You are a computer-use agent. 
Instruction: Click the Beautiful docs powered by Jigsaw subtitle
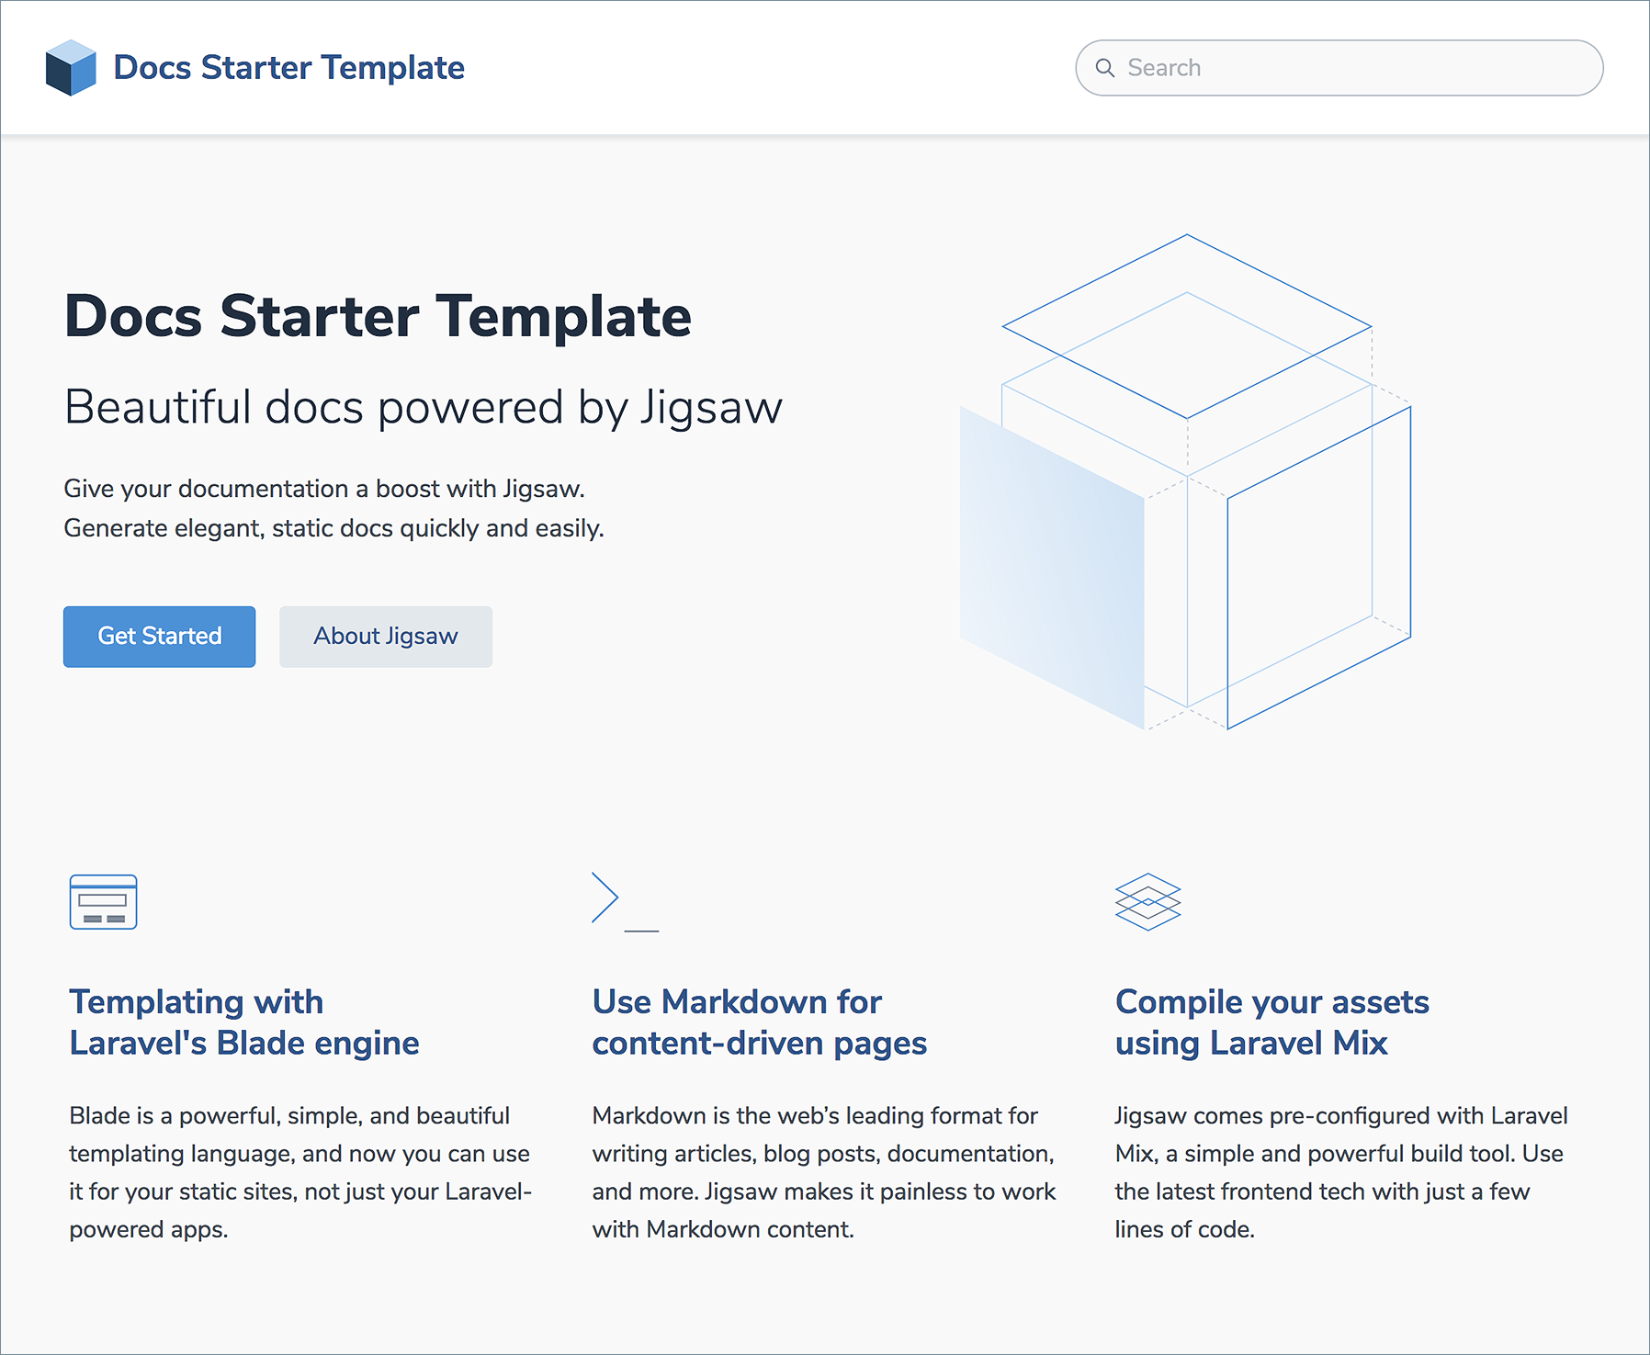(424, 407)
